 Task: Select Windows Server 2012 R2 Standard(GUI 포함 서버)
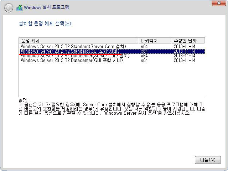(x=112, y=51)
